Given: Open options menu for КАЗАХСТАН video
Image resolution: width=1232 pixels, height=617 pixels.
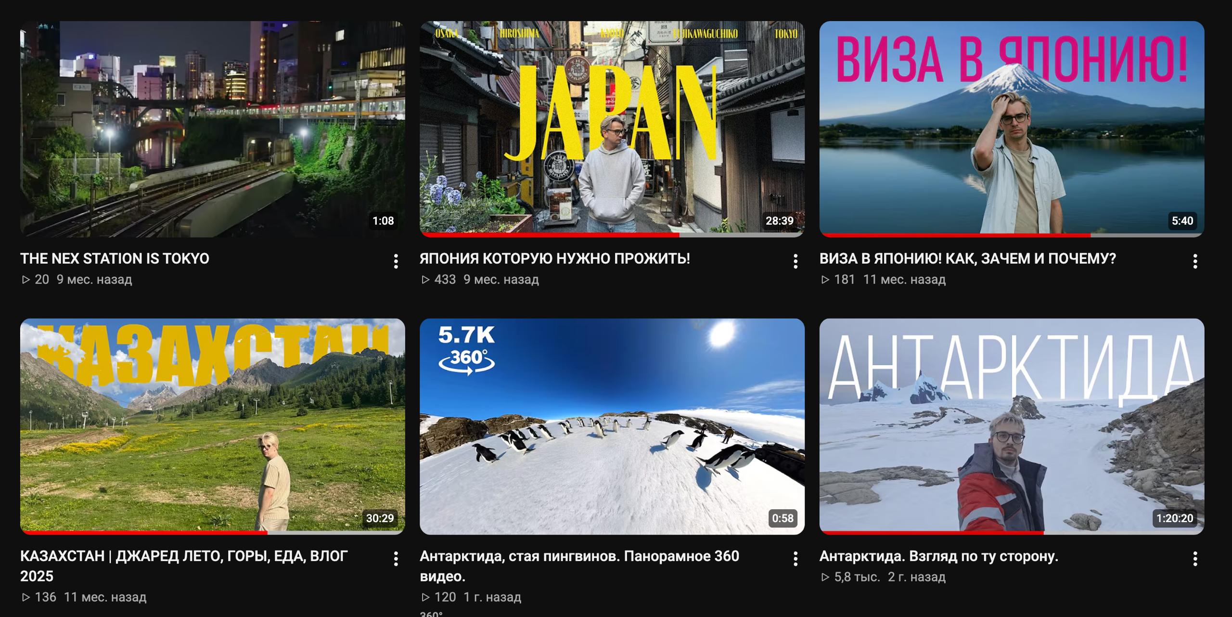Looking at the screenshot, I should click(396, 559).
